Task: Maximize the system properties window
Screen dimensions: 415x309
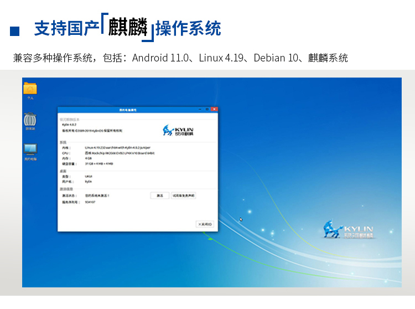Action: pos(208,110)
